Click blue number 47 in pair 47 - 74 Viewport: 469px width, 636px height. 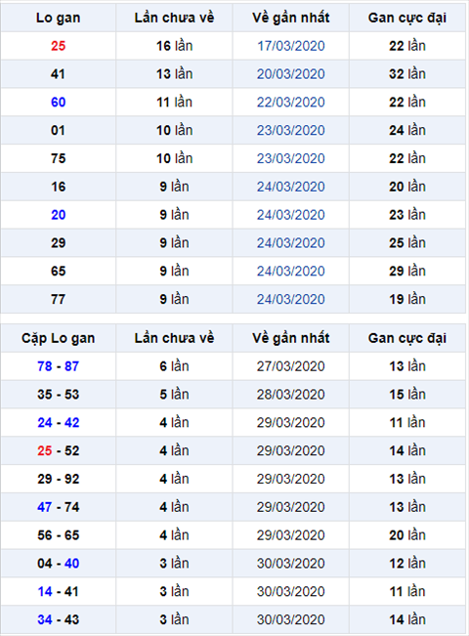coord(45,507)
